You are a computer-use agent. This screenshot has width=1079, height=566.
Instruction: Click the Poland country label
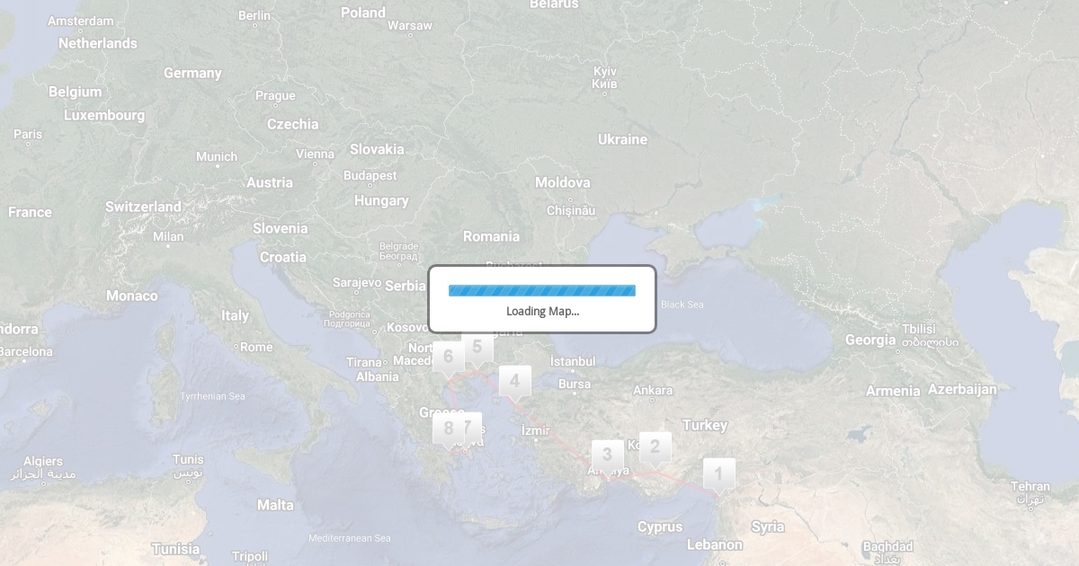pos(363,13)
